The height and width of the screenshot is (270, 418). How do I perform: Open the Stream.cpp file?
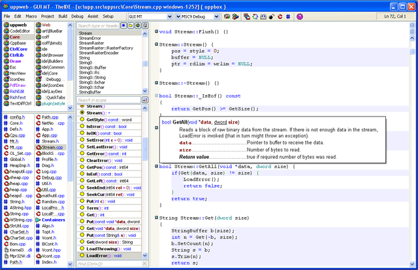52,147
